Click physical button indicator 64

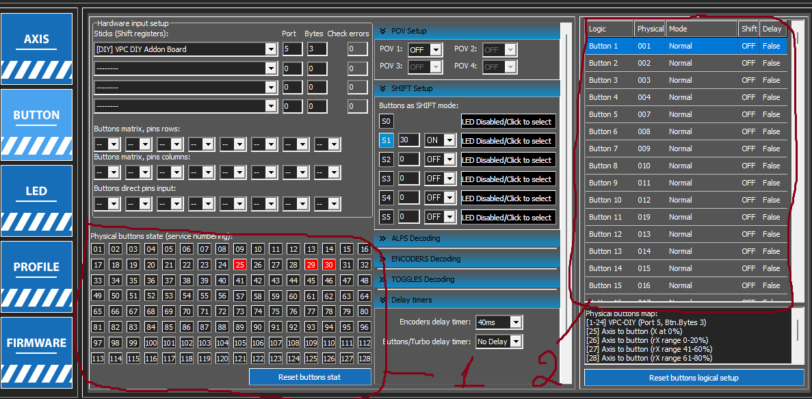(x=364, y=296)
